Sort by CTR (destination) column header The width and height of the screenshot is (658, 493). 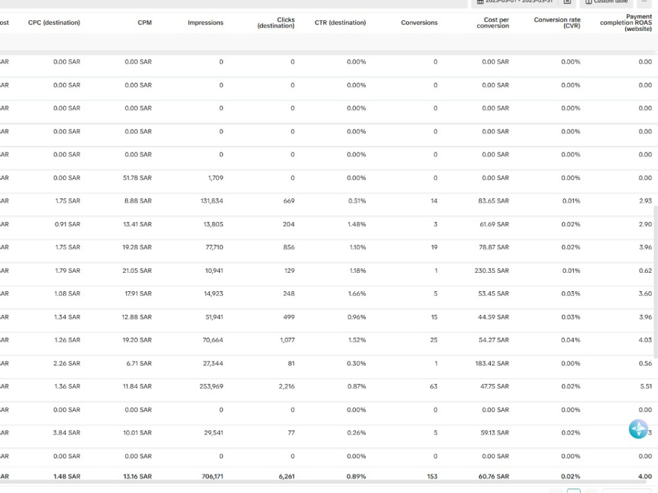tap(340, 22)
